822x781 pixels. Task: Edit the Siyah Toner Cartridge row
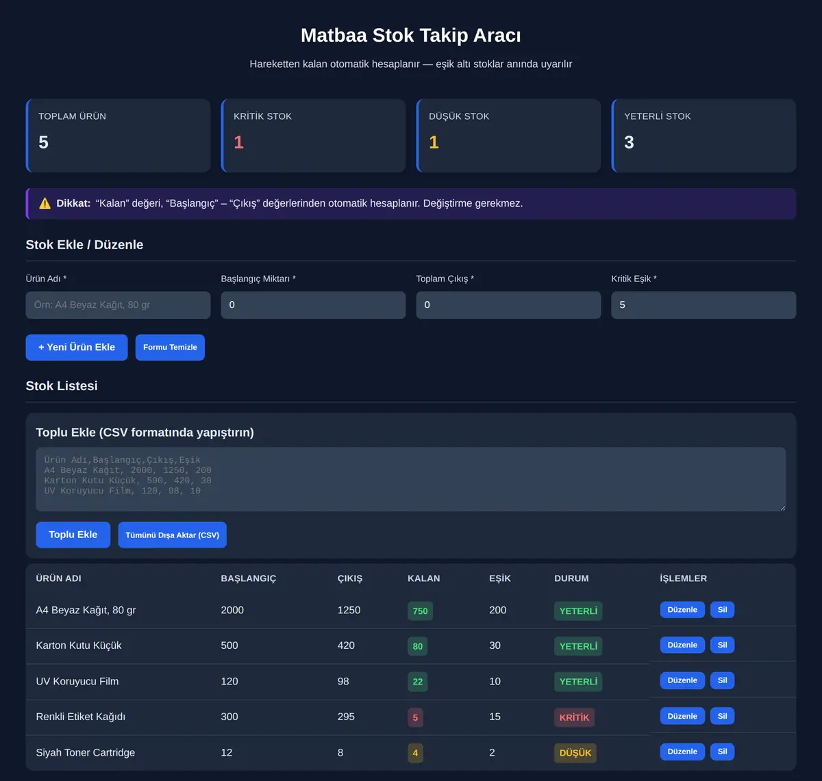(682, 752)
